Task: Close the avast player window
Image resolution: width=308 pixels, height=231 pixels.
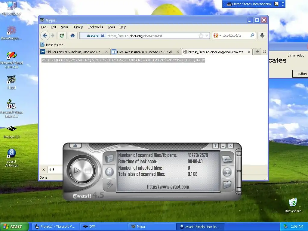Action: click(230, 146)
